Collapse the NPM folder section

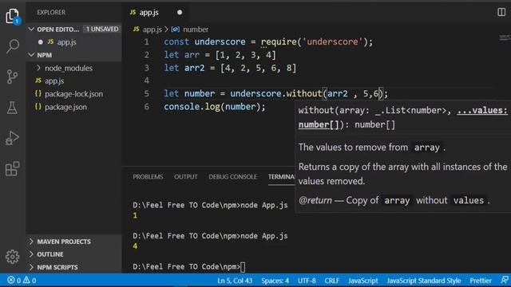click(31, 55)
